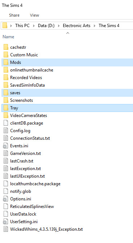Click the ReticulatedSplinesView file icon
This screenshot has width=133, height=243.
pos(6,207)
